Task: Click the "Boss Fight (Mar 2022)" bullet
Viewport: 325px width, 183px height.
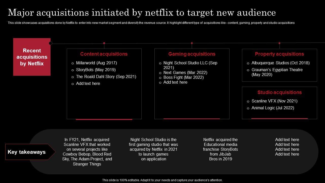Action: (184, 77)
